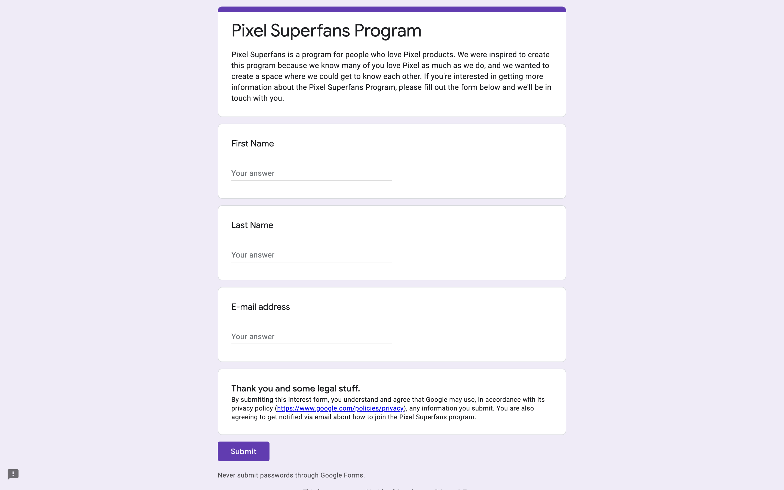The width and height of the screenshot is (784, 490).
Task: Click the First Name question label
Action: 252,143
